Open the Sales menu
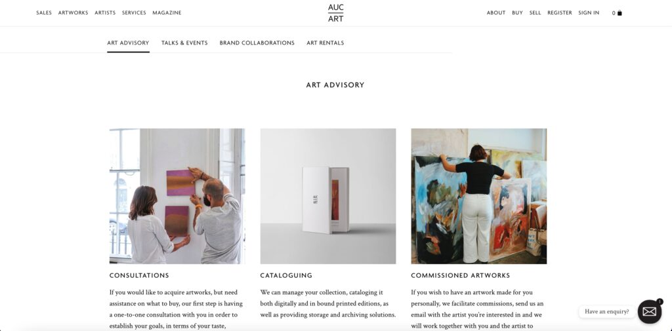The image size is (672, 331). (x=44, y=13)
